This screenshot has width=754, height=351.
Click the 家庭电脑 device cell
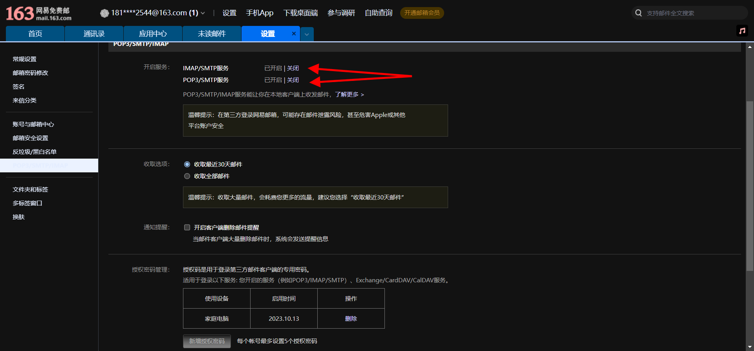pos(217,319)
